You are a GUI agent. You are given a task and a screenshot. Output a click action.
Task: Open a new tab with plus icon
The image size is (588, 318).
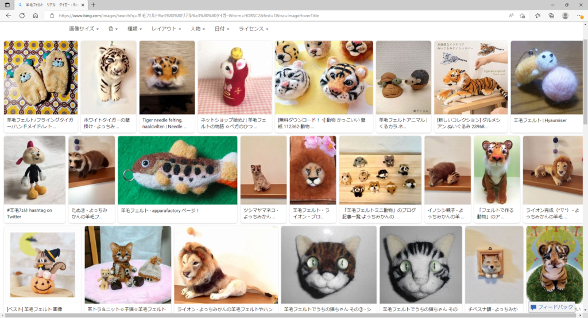coord(94,5)
